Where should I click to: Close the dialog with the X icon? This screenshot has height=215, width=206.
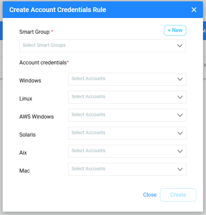tap(194, 10)
